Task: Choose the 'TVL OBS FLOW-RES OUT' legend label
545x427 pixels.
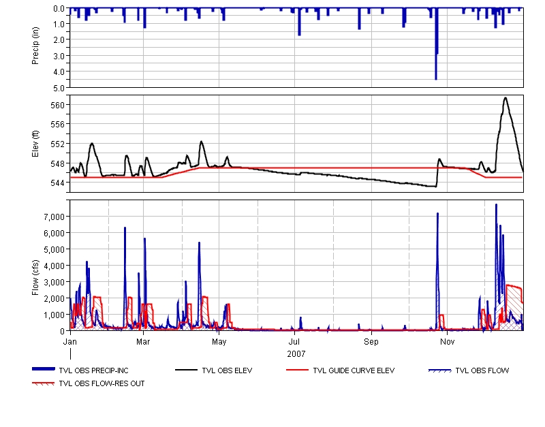Action: click(102, 383)
